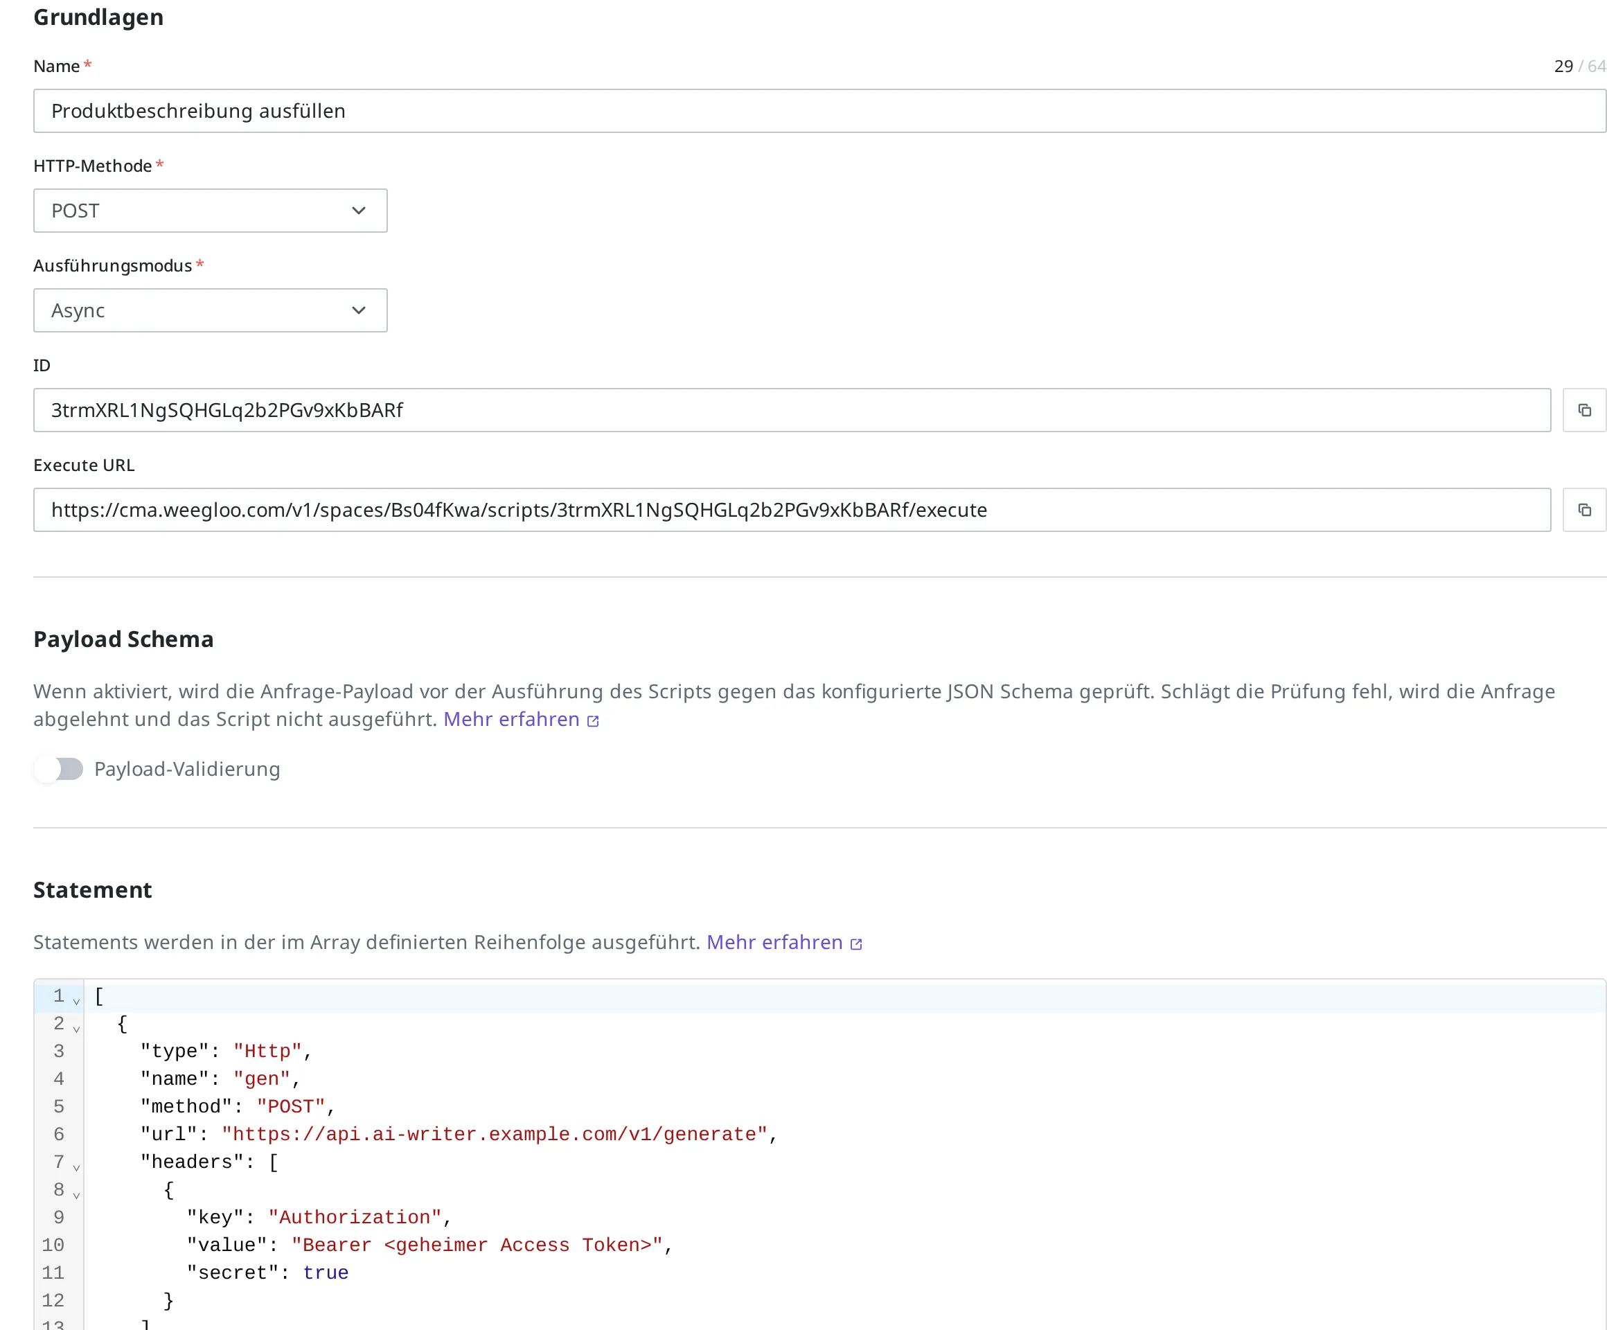Click the api.ai-writer.example.com URL string
The image size is (1607, 1330).
point(495,1134)
